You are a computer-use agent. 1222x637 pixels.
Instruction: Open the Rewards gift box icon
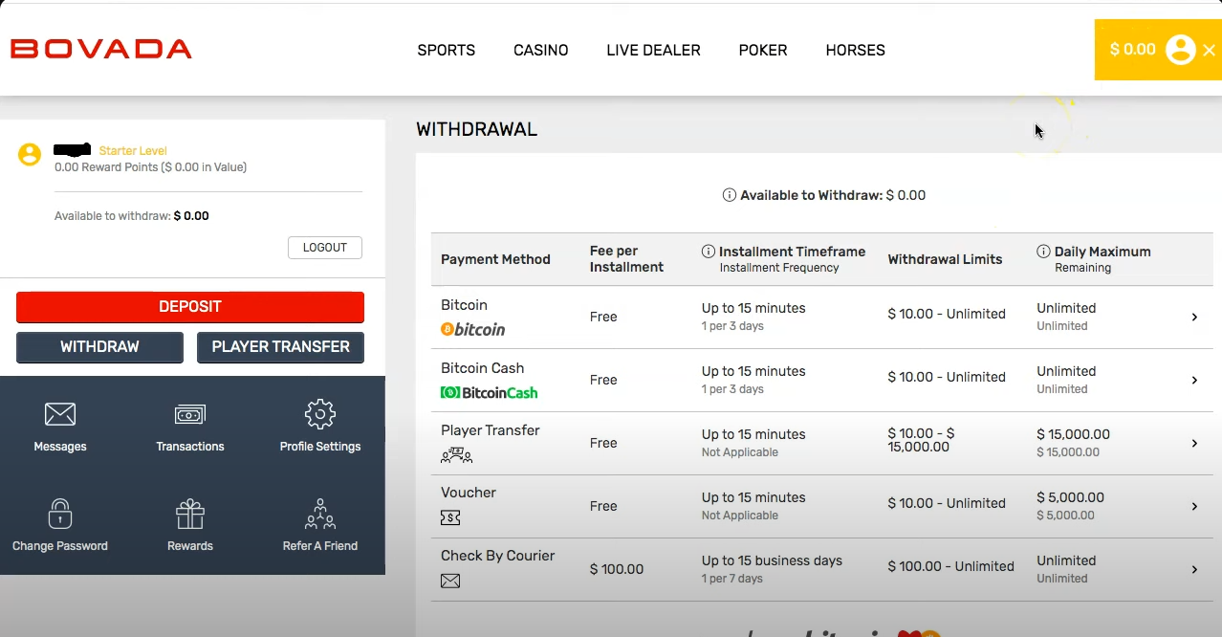(x=190, y=514)
